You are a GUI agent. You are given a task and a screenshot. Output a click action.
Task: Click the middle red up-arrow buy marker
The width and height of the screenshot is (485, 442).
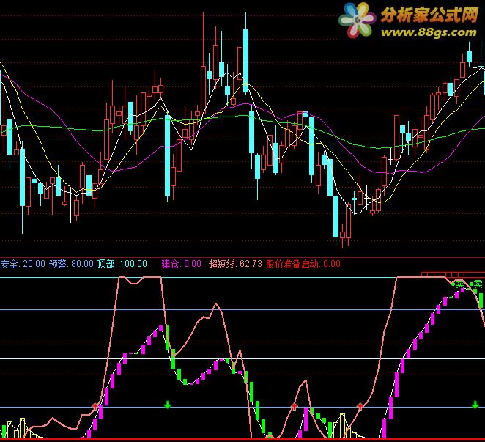[x=295, y=406]
